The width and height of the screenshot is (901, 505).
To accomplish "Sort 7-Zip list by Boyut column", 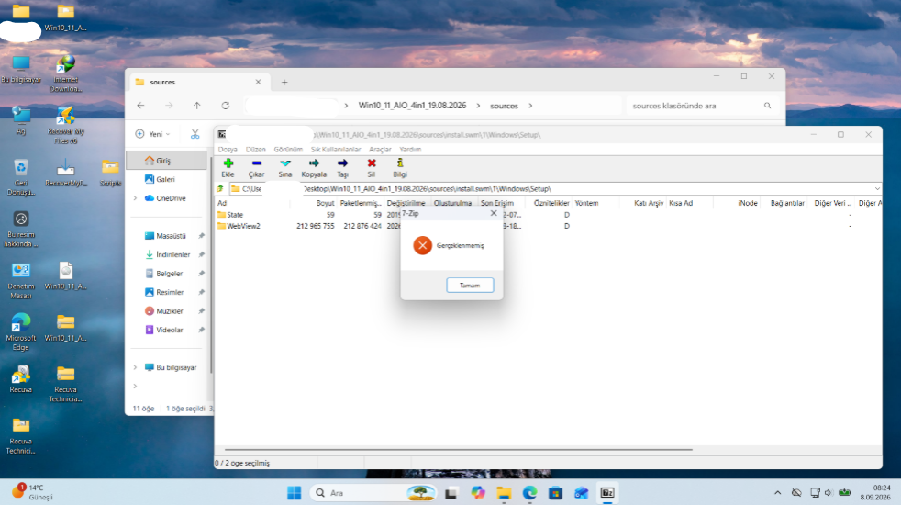I will tap(325, 203).
